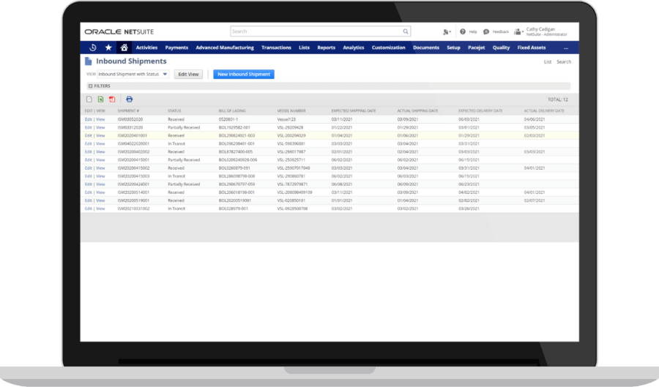This screenshot has height=387, width=659.
Task: Open the View dropdown Inbound Shipment with Status
Action: (x=133, y=75)
